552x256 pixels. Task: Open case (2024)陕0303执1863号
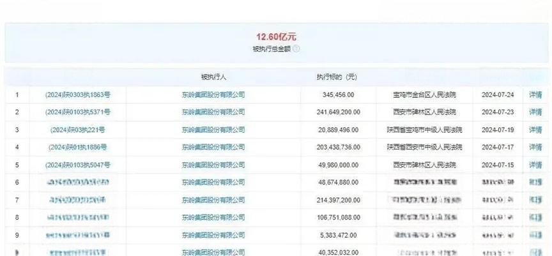coord(78,94)
